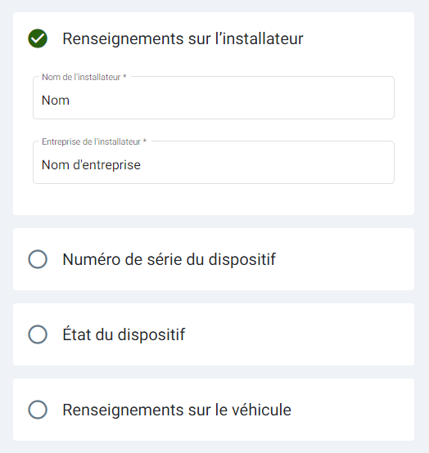
Task: Click the empty status circle beside État du dispositif
Action: (38, 334)
